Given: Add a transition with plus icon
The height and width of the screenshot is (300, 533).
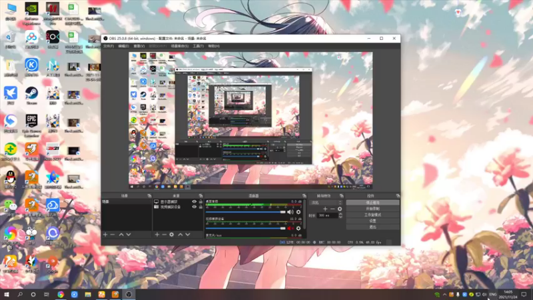Looking at the screenshot, I should pyautogui.click(x=325, y=209).
